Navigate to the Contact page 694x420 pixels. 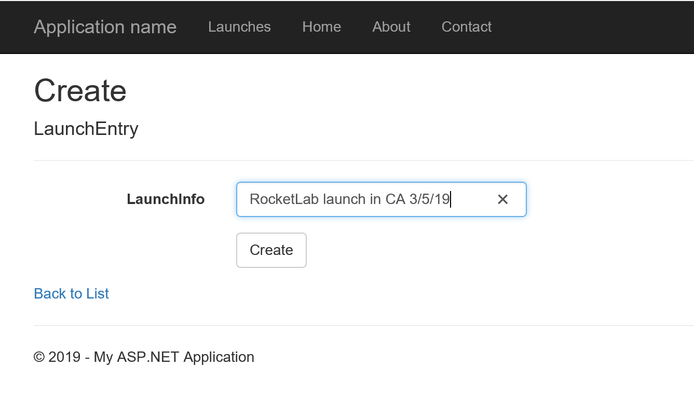466,27
